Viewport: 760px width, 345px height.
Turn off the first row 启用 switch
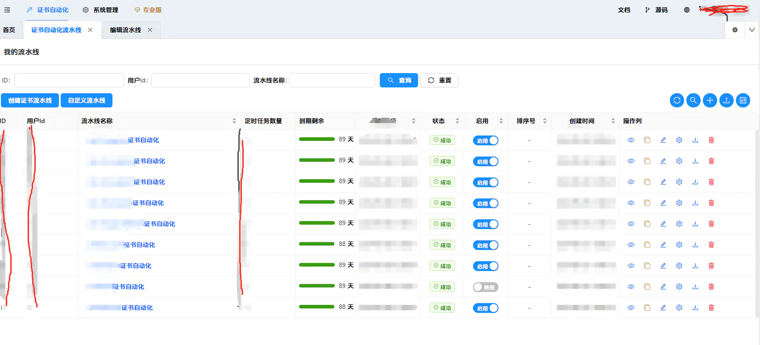[x=486, y=140]
